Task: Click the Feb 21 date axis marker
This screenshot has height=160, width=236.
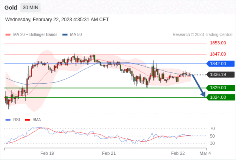Action: coord(109,153)
